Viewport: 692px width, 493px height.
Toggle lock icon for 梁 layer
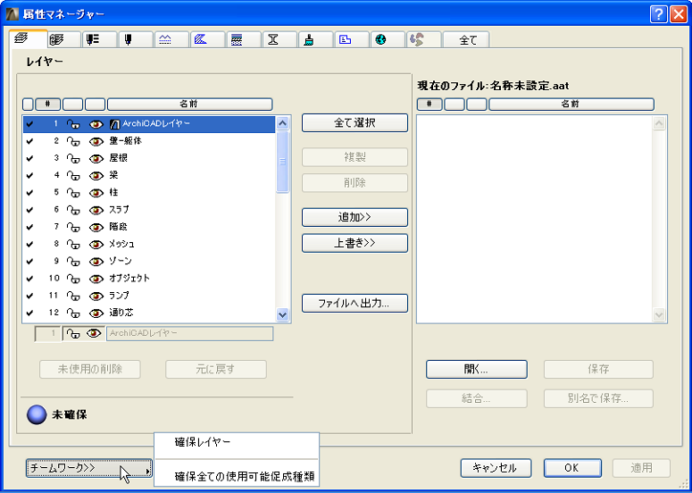pyautogui.click(x=73, y=176)
